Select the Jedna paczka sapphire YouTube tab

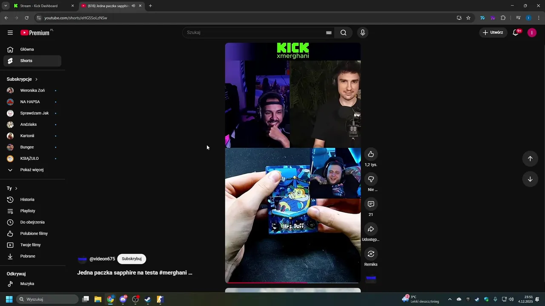point(112,6)
